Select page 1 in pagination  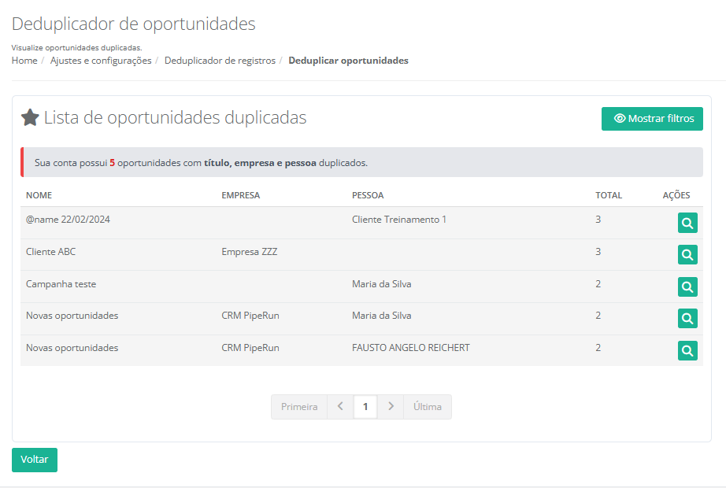click(x=365, y=407)
